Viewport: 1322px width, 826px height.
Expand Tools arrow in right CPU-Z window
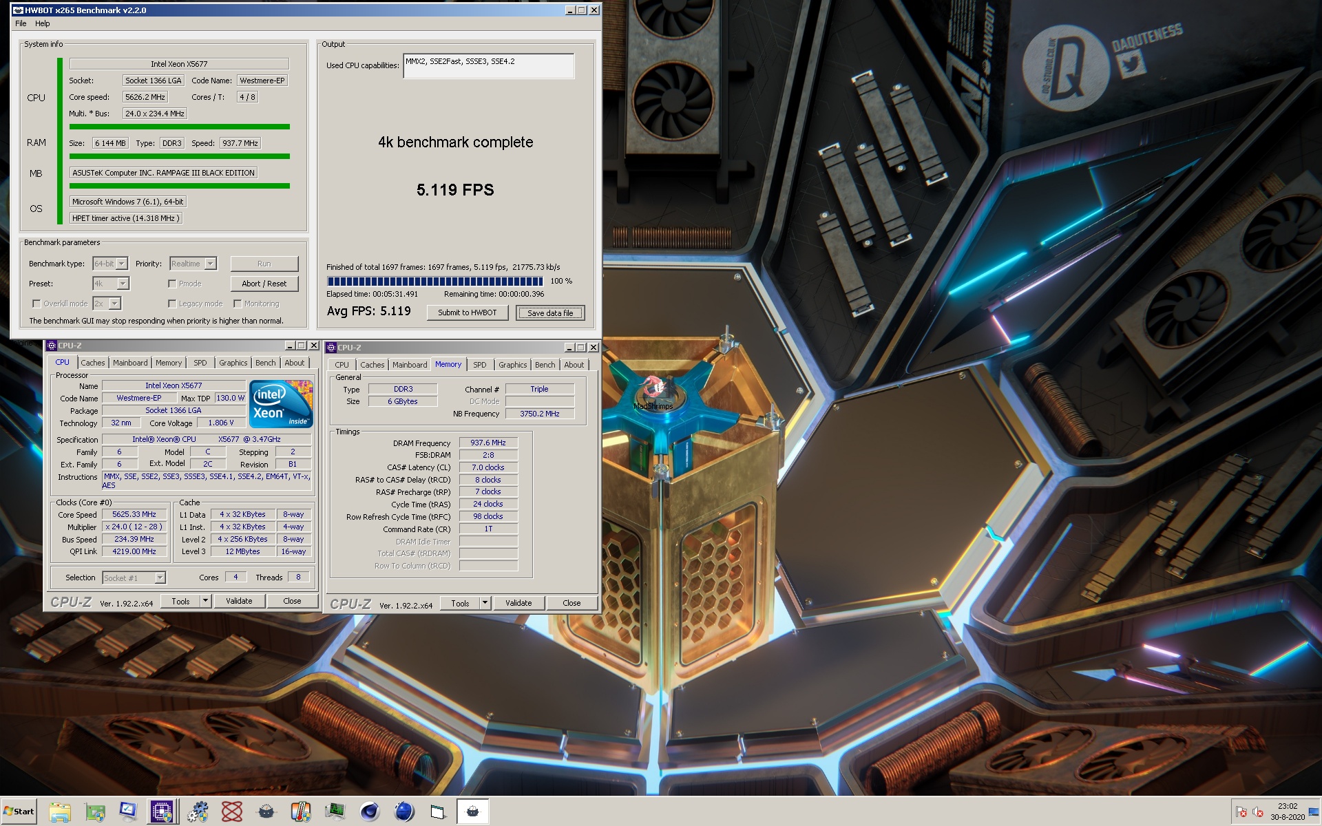[x=485, y=603]
